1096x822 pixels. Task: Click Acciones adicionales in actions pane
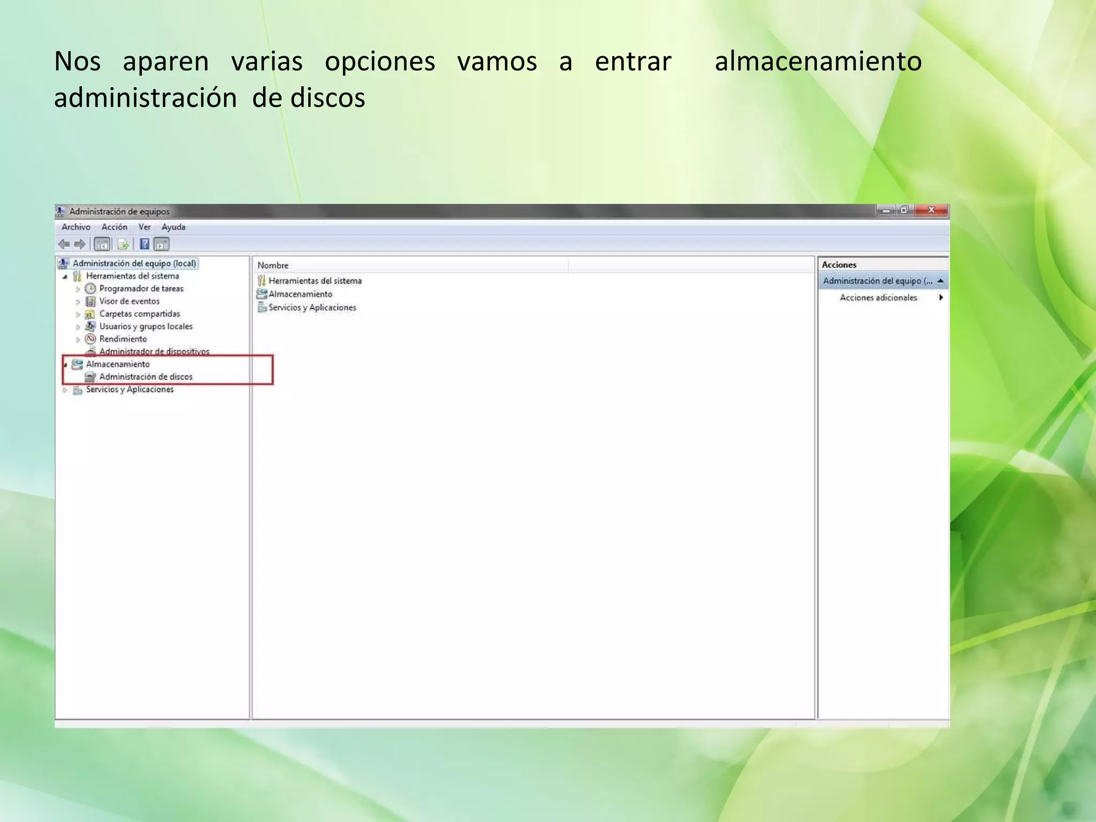[878, 298]
